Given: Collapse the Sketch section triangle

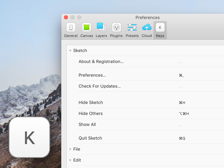Looking at the screenshot, I should [70, 51].
